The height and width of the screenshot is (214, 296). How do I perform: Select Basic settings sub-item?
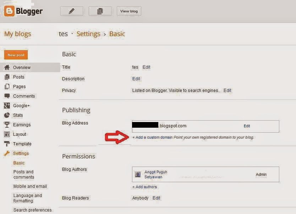[x=19, y=163]
